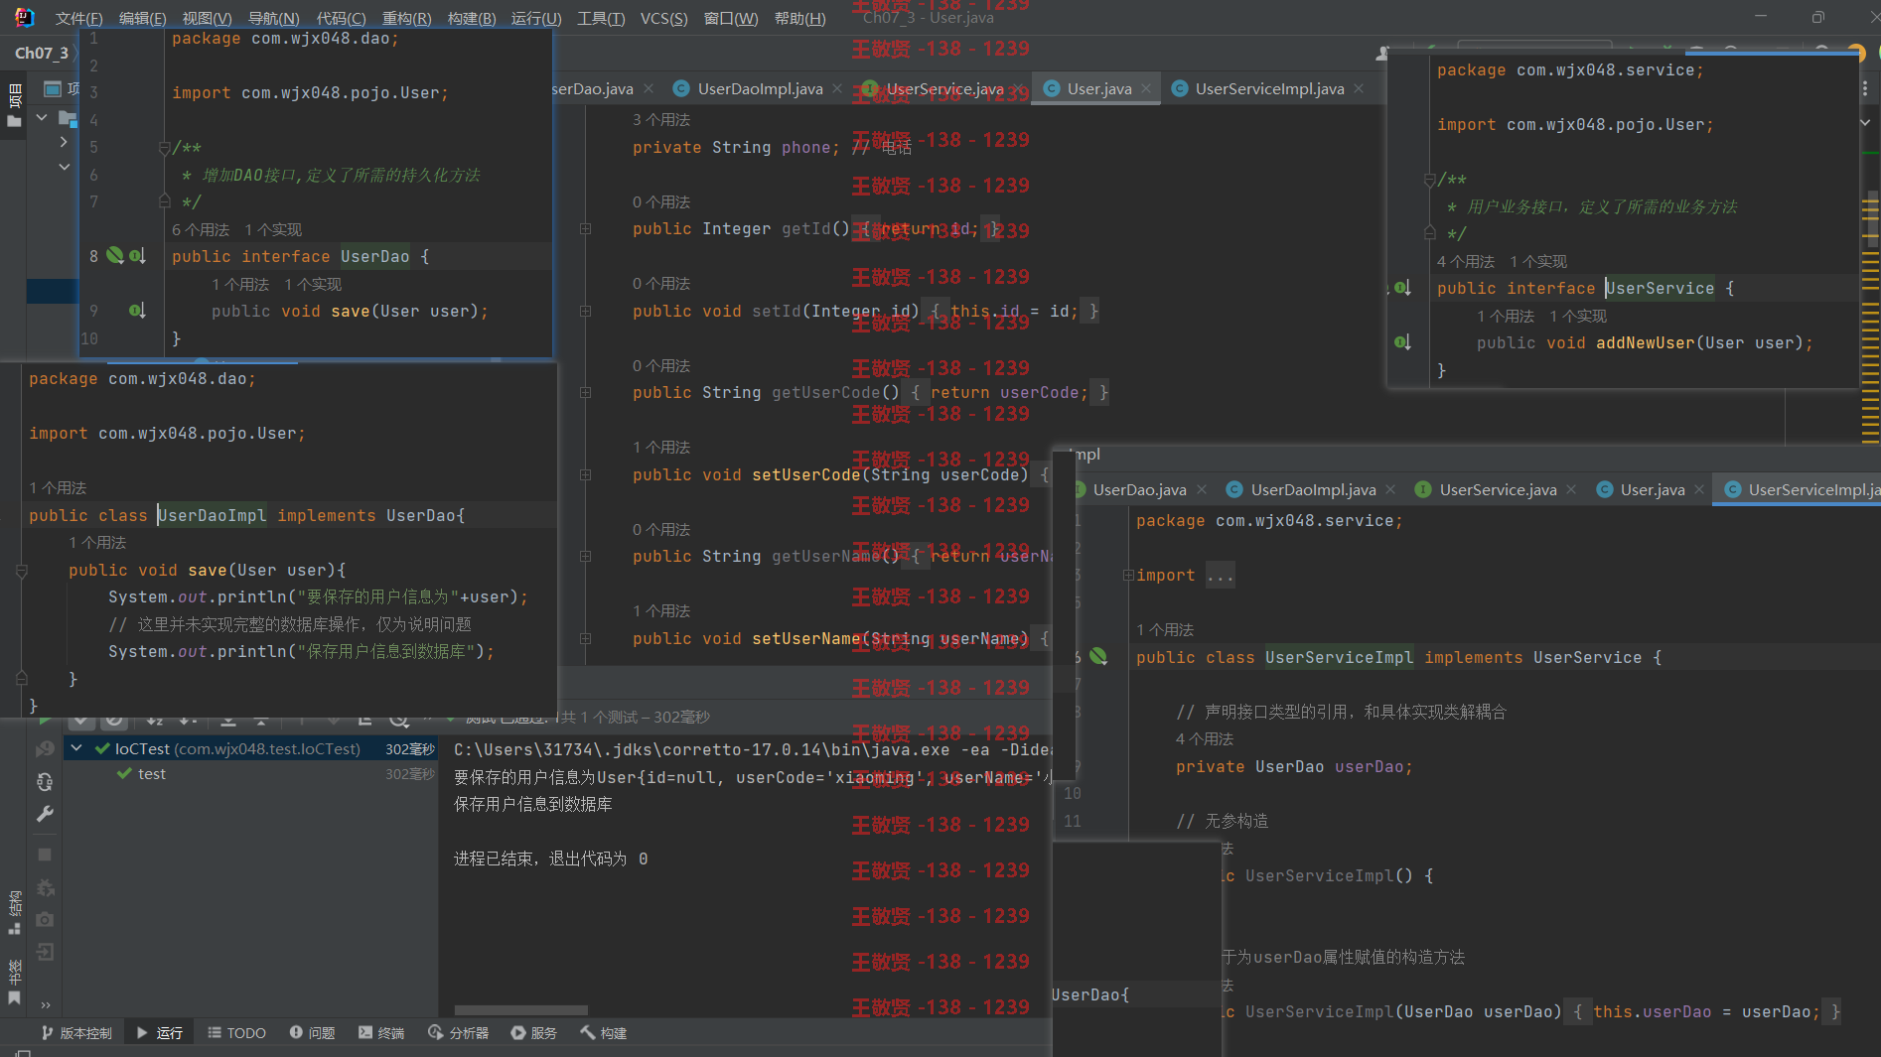The height and width of the screenshot is (1057, 1881).
Task: Select the IoCTest test result row
Action: click(x=252, y=748)
